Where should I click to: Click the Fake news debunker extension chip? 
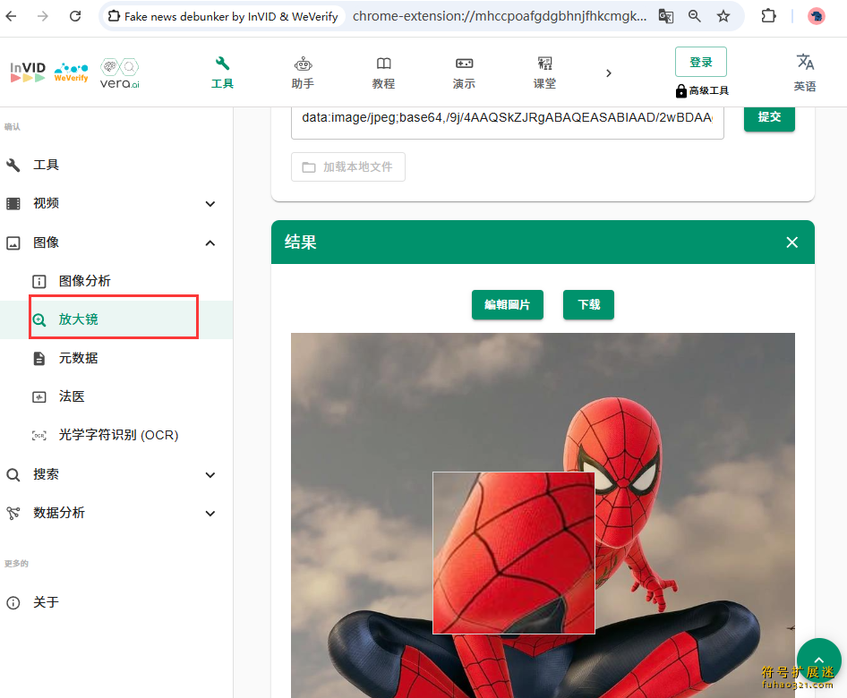pyautogui.click(x=223, y=16)
